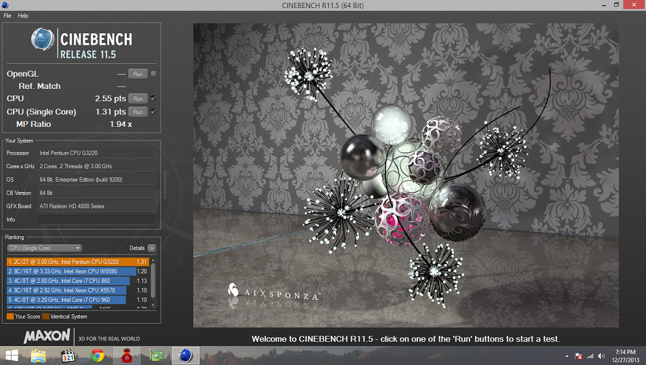Open the ranking type dropdown
Viewport: 646px width, 365px height.
[44, 248]
